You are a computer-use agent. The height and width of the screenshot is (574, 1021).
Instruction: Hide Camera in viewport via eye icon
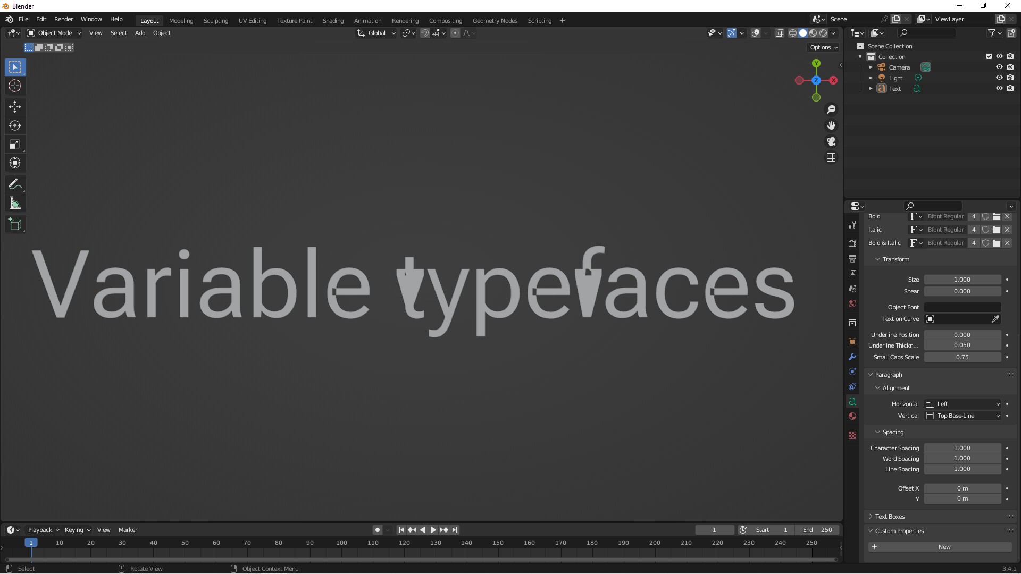[999, 67]
